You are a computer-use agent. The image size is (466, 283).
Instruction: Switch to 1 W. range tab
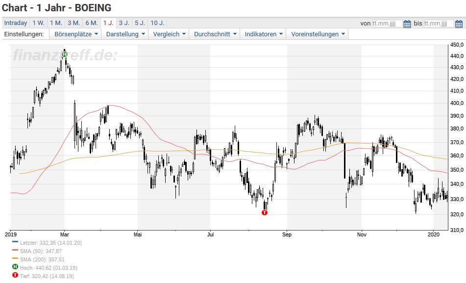(x=38, y=23)
